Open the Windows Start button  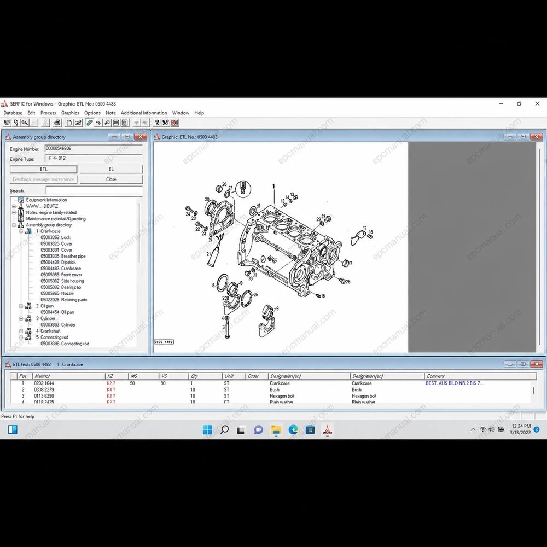[207, 430]
